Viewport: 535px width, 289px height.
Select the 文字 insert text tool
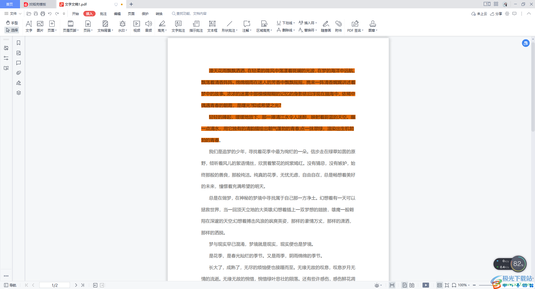point(29,26)
